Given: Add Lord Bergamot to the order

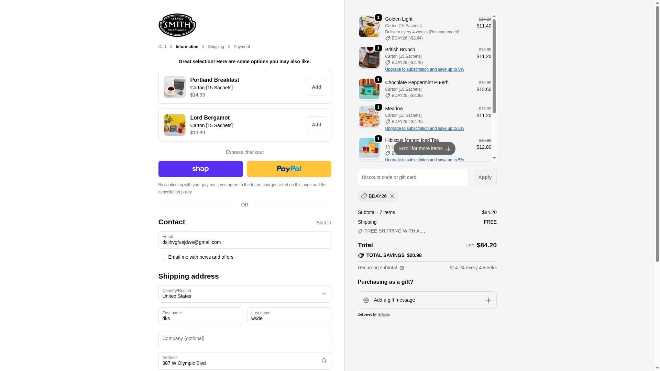Looking at the screenshot, I should 316,125.
